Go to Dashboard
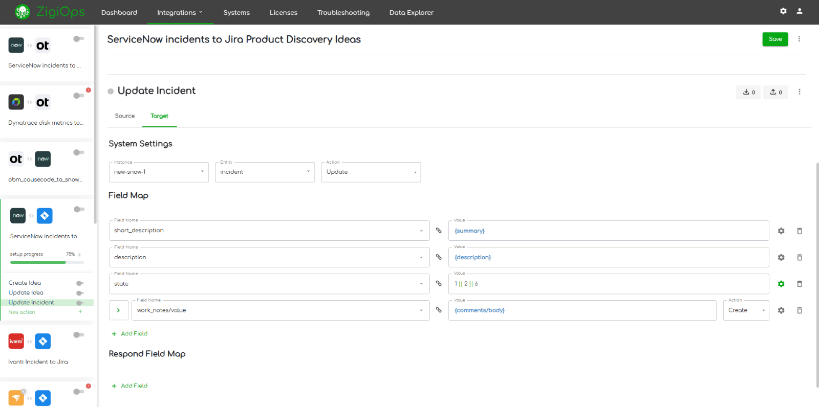The height and width of the screenshot is (407, 819). pyautogui.click(x=119, y=12)
